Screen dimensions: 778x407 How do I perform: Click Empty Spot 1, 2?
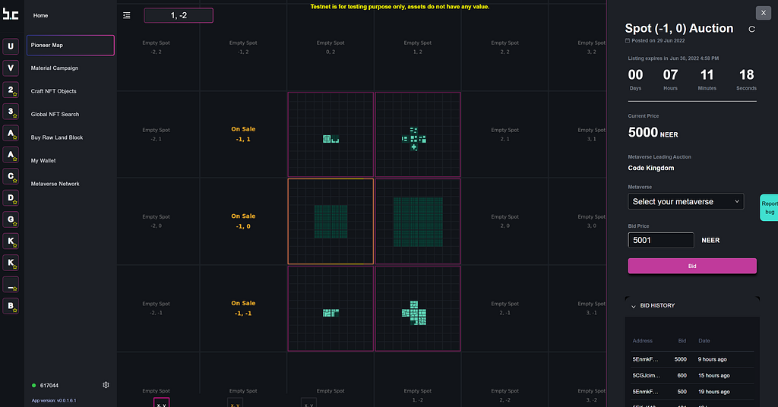pos(418,47)
